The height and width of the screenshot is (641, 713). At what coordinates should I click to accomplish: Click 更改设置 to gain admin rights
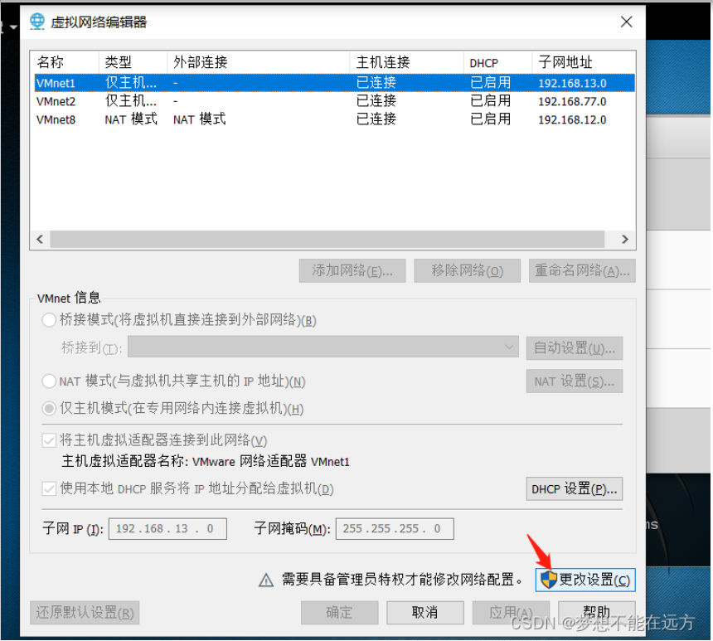[585, 580]
